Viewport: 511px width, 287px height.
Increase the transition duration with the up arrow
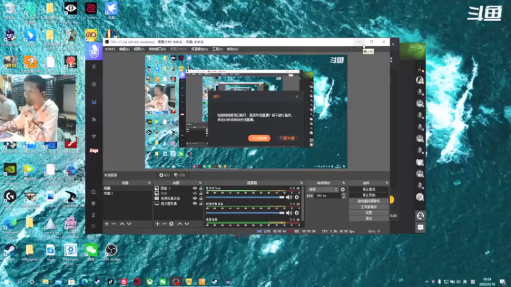(343, 195)
